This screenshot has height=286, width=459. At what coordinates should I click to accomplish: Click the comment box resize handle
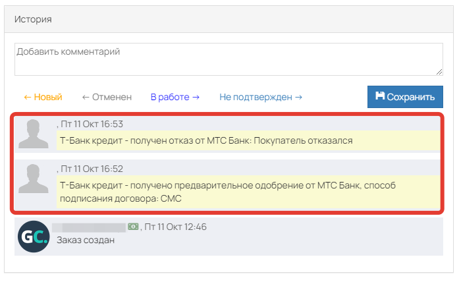coord(439,72)
